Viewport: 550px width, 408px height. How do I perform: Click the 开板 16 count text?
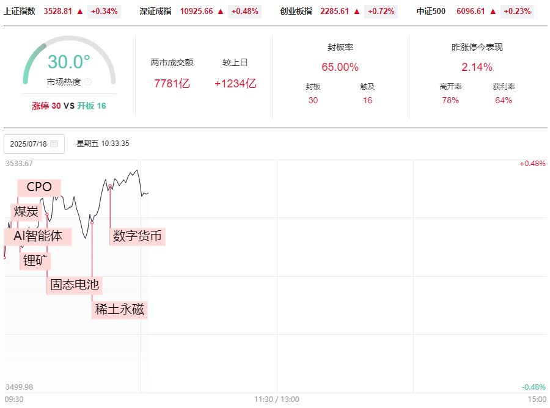[92, 106]
